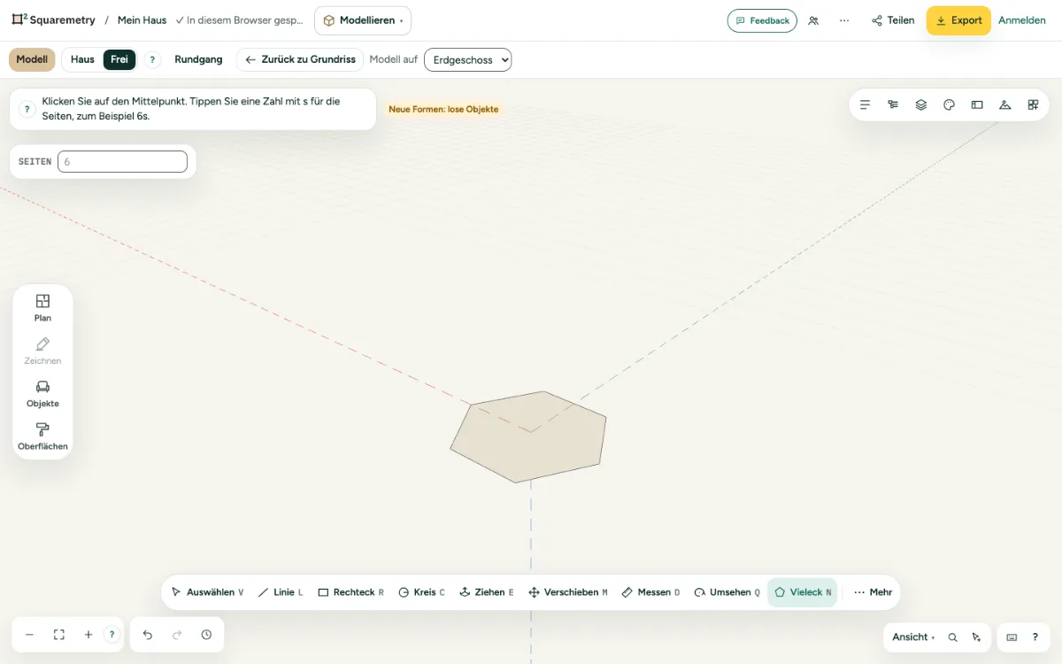Image resolution: width=1062 pixels, height=664 pixels.
Task: Switch mode toggle to Frei
Action: click(x=119, y=59)
